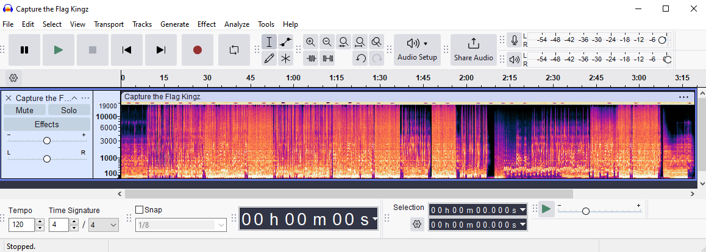Viewport: 706px width, 252px height.
Task: Solo the Capture the Flag track
Action: tap(69, 110)
